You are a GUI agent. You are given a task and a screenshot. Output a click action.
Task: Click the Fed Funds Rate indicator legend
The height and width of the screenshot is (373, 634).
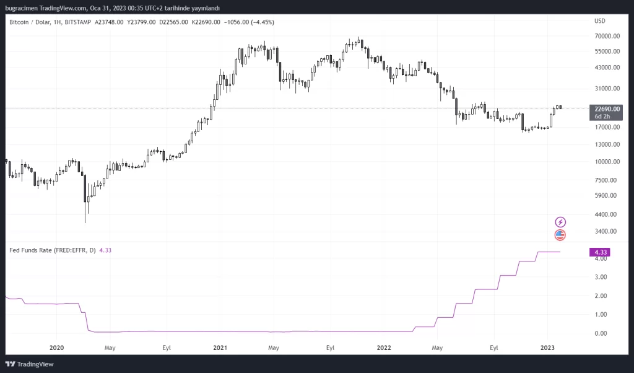pyautogui.click(x=53, y=250)
